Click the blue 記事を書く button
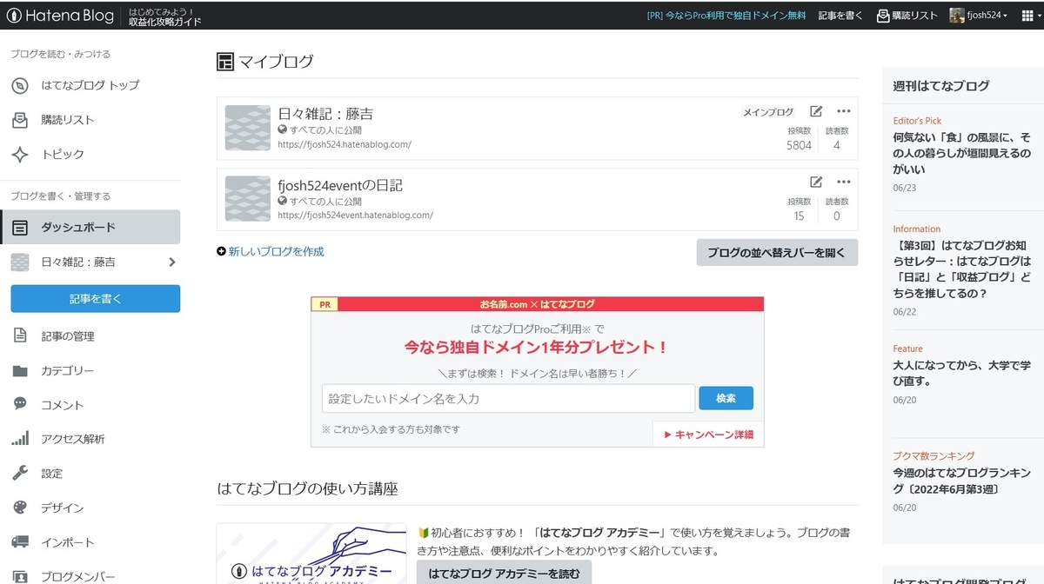 point(96,298)
